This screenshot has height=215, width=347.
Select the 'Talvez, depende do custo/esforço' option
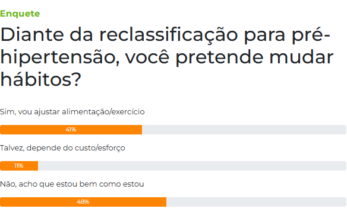(62, 148)
